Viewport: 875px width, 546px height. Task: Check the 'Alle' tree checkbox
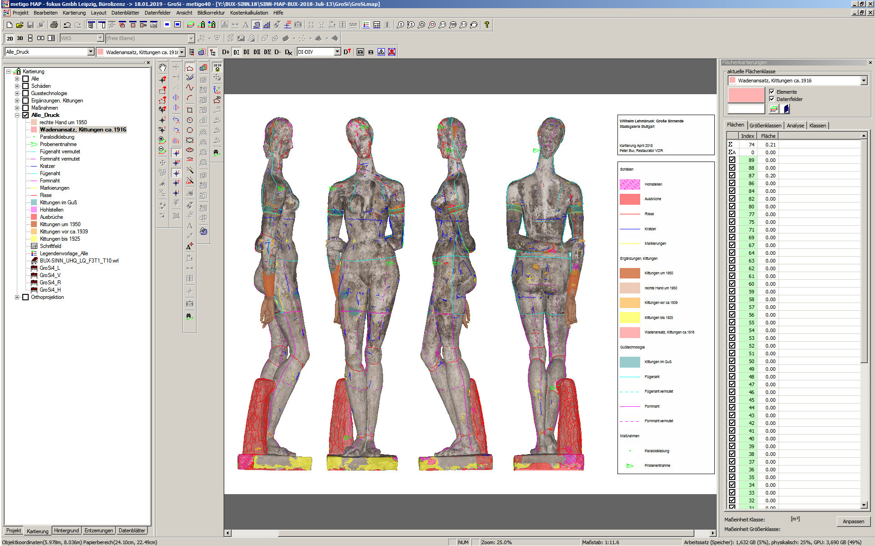pos(25,79)
